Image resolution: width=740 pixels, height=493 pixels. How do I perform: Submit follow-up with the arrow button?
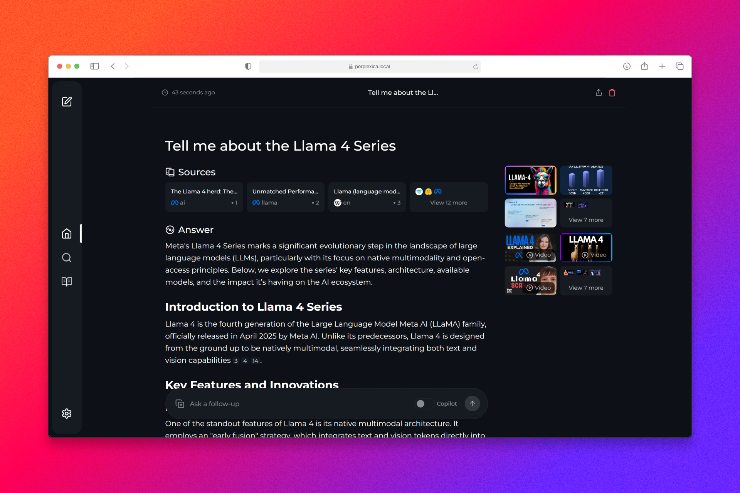[472, 404]
